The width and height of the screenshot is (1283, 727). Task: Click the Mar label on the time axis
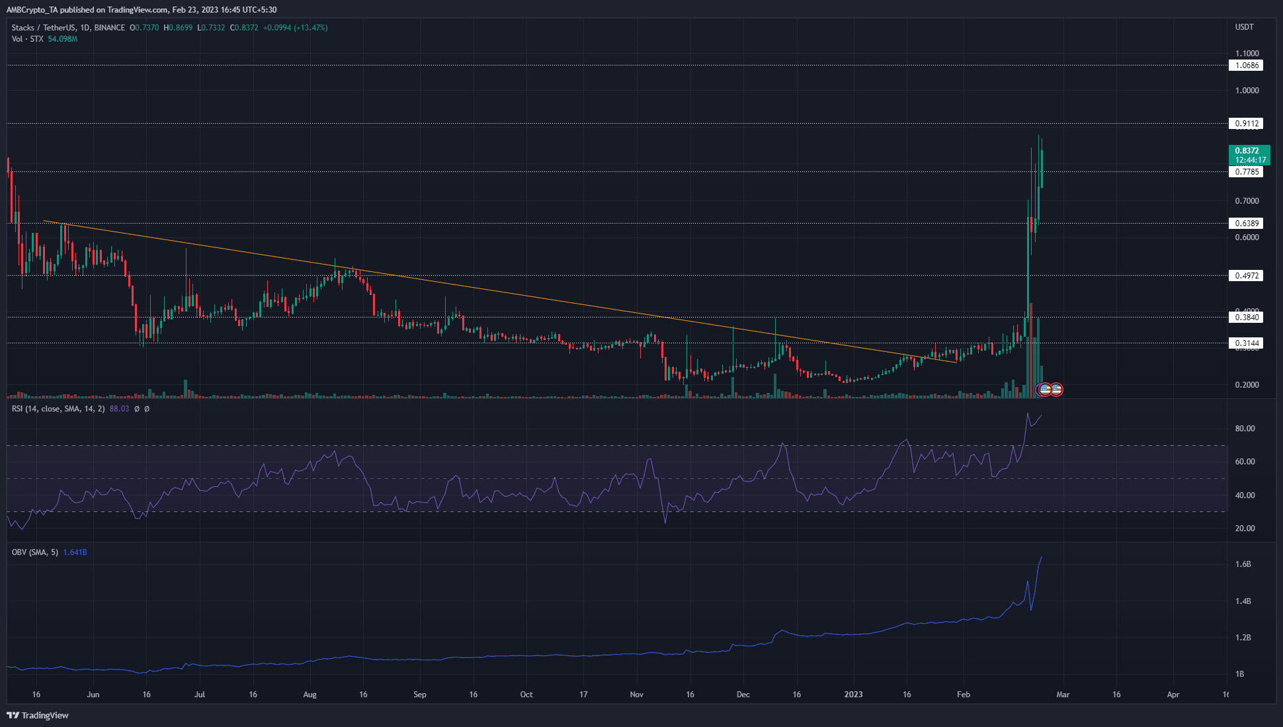(x=1063, y=695)
